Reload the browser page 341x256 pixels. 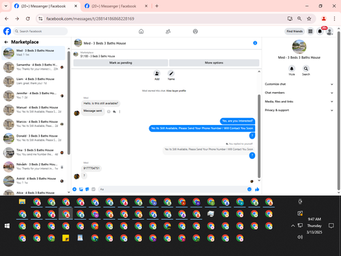[28, 18]
